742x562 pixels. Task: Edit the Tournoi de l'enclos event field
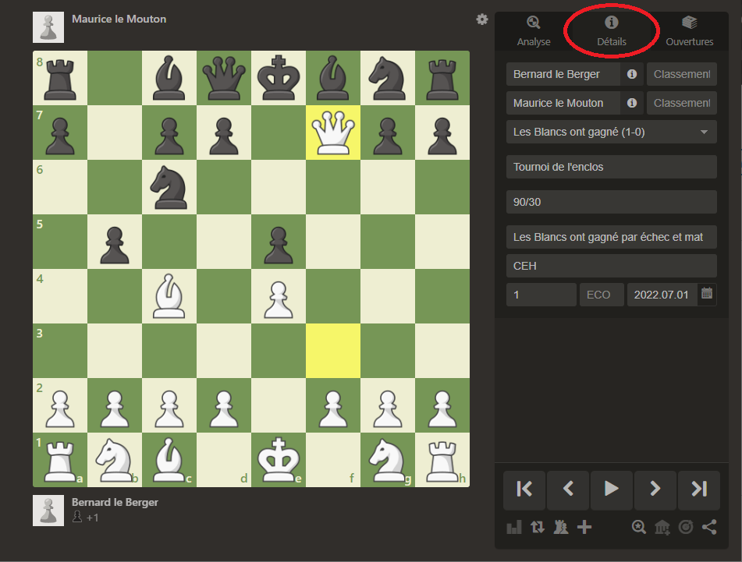click(x=611, y=167)
